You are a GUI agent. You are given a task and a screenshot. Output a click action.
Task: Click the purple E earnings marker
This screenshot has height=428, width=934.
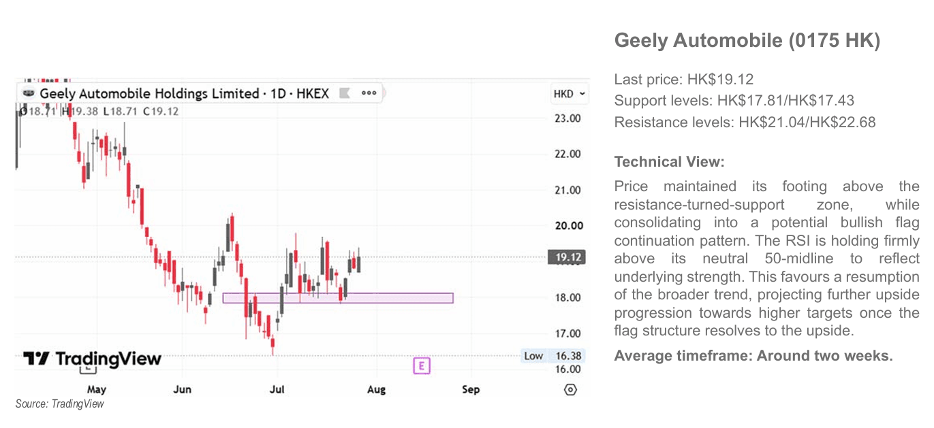pos(422,366)
